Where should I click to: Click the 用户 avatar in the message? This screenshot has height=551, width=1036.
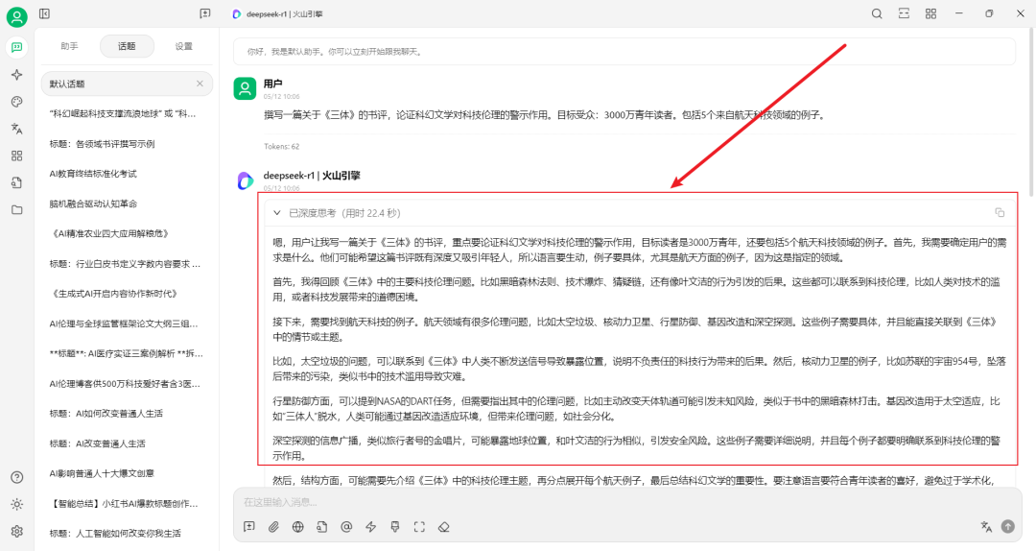pyautogui.click(x=245, y=88)
